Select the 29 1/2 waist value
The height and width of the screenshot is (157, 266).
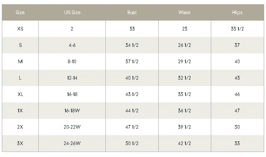click(x=184, y=61)
